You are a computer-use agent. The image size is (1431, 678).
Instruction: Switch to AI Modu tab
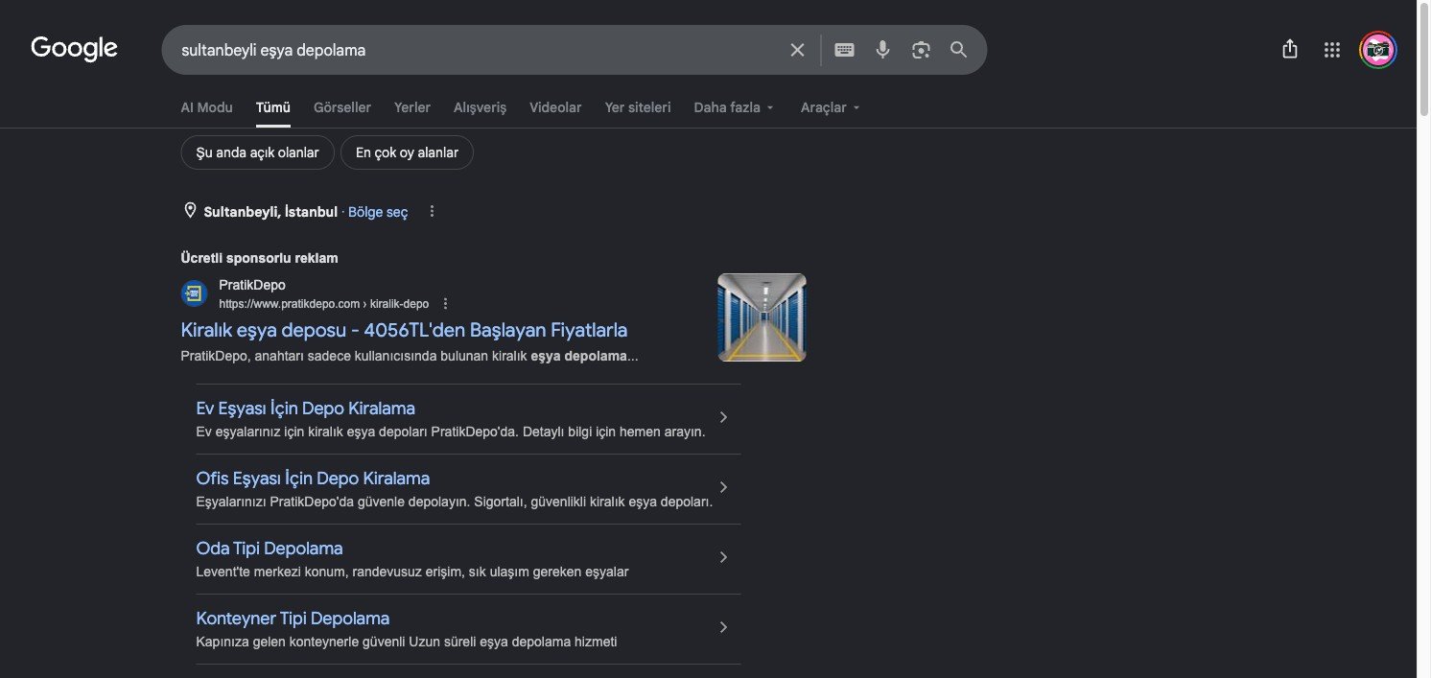(206, 107)
